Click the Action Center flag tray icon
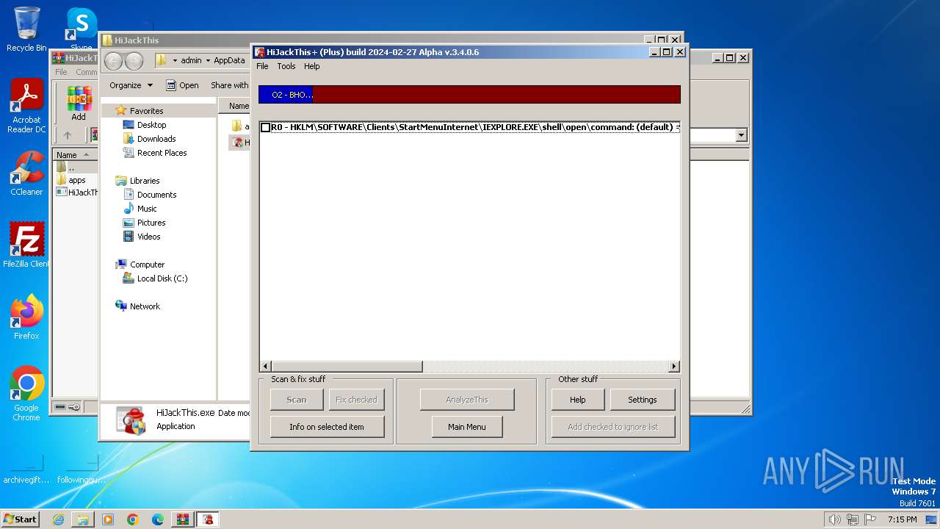Screen dimensions: 940x529 (x=870, y=519)
